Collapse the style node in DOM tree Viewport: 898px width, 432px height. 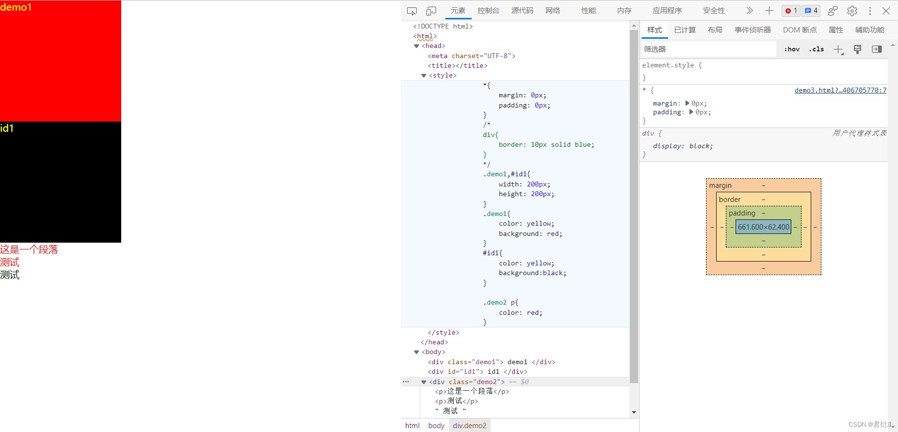pyautogui.click(x=424, y=76)
